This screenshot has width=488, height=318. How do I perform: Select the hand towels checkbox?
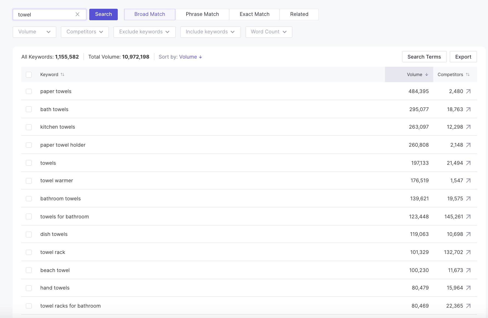pos(29,288)
